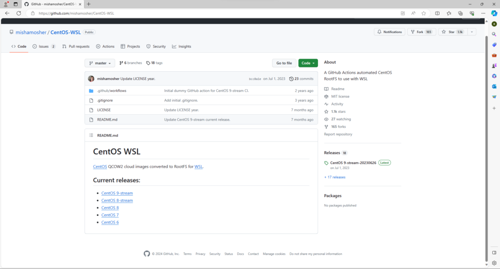The width and height of the screenshot is (500, 269).
Task: Add sidebar app with plus icon
Action: click(494, 108)
